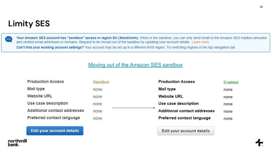Open the Learn more link in the banner

point(200,42)
